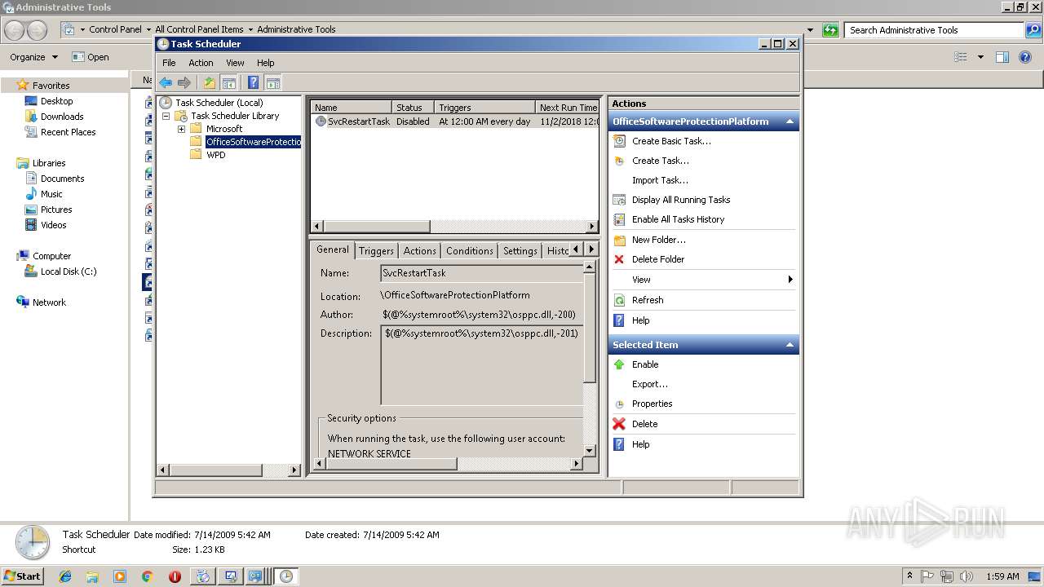Open Downloads in Explorer Favorites
Viewport: 1044px width, 587px height.
tap(62, 117)
